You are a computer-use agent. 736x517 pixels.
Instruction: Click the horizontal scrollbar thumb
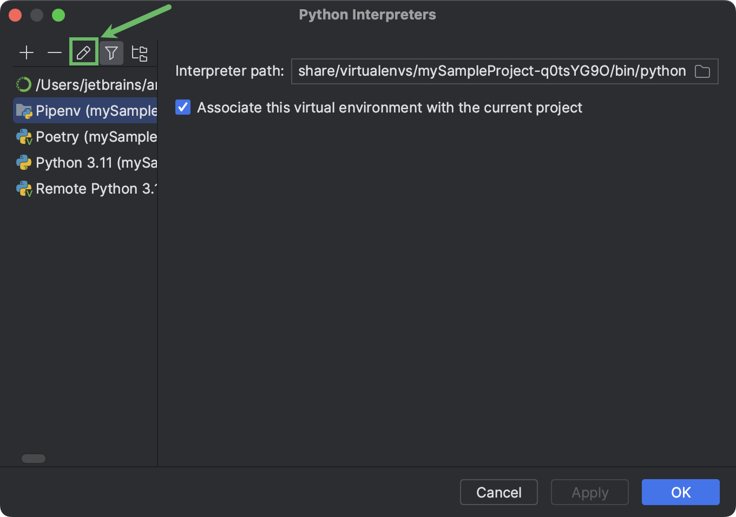33,458
